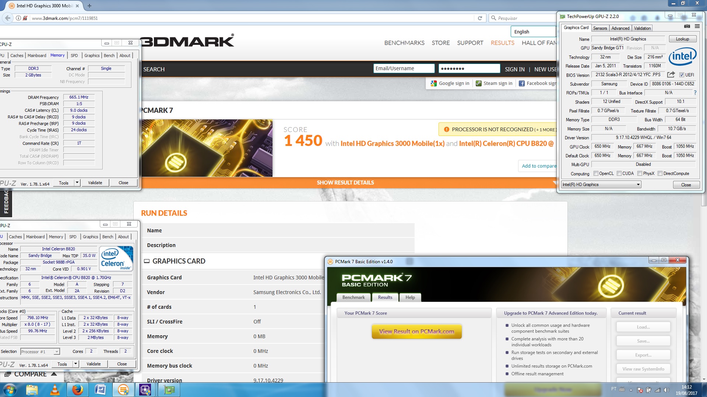Open Tools dropdown arrow in lower CPU-Z window

coord(75,364)
